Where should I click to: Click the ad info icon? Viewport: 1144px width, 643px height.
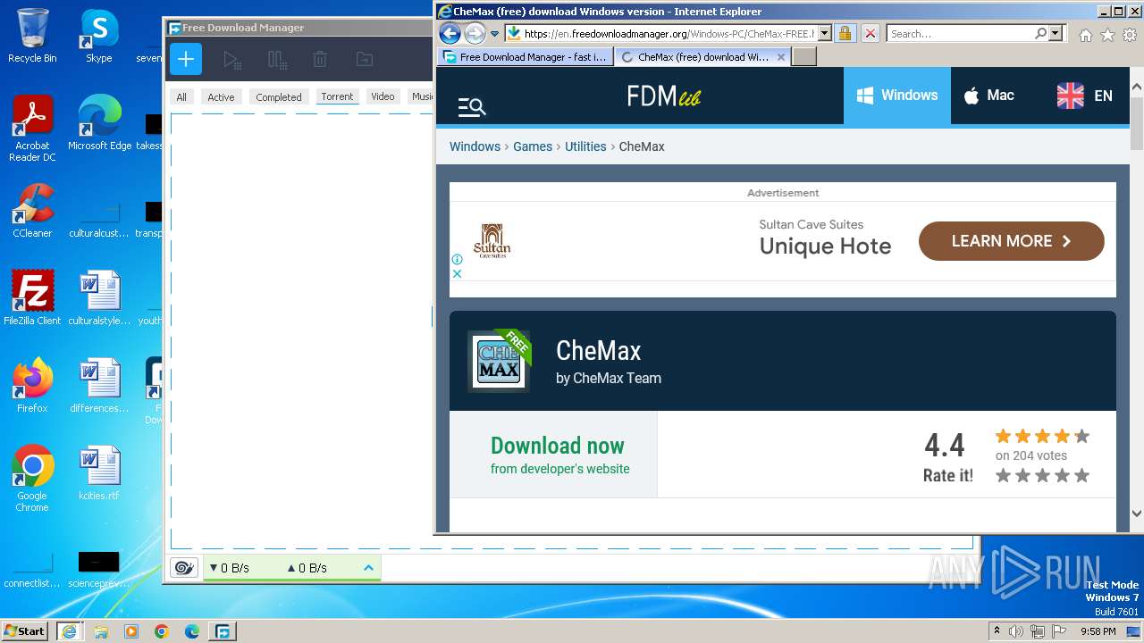click(x=457, y=260)
